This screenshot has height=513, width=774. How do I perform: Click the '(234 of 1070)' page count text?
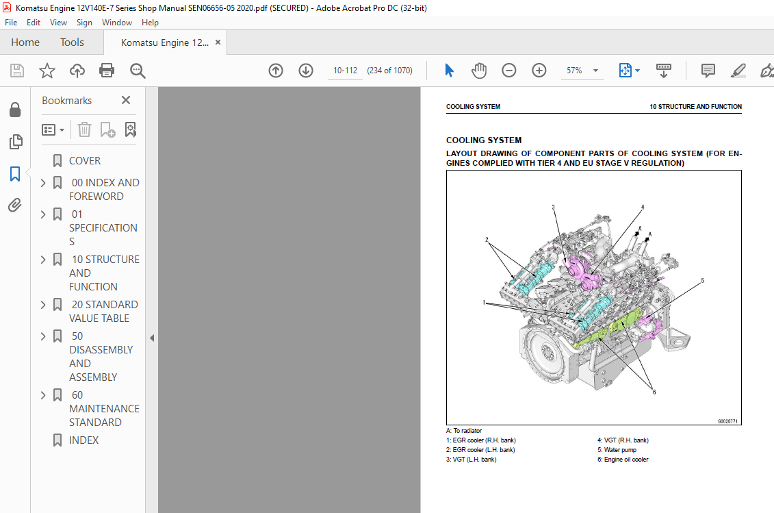389,71
